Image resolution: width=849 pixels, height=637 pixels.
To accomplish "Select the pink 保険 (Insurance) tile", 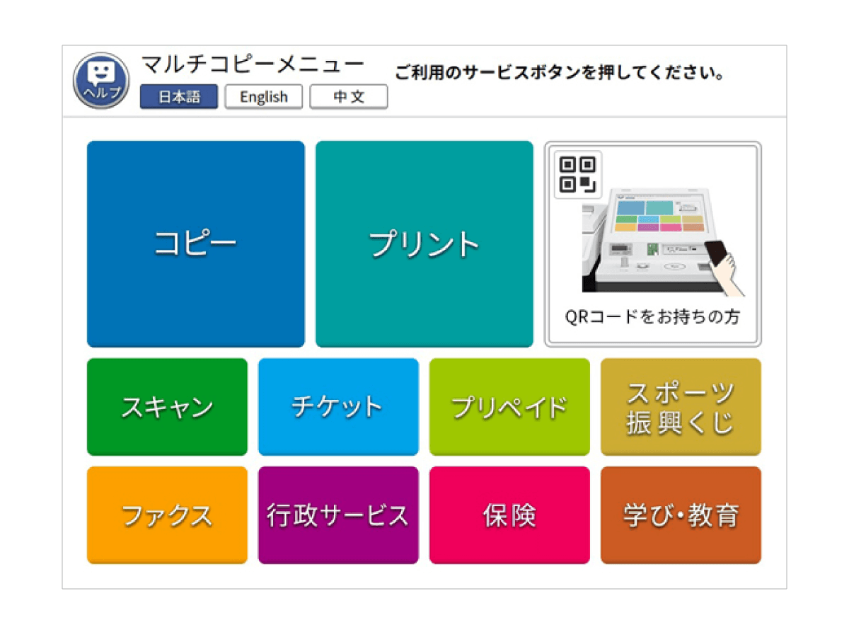I will tap(509, 515).
